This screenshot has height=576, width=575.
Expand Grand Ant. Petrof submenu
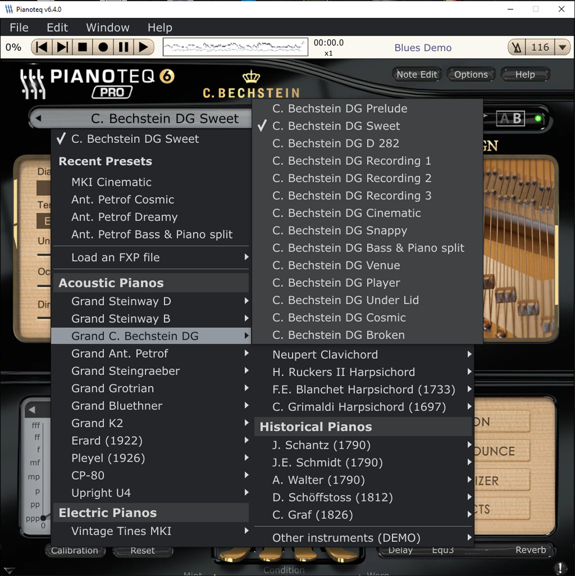[151, 353]
